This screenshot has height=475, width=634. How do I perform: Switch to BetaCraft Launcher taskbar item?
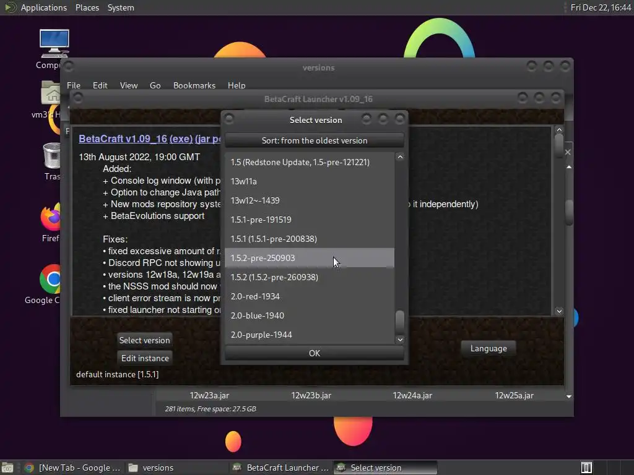click(281, 468)
